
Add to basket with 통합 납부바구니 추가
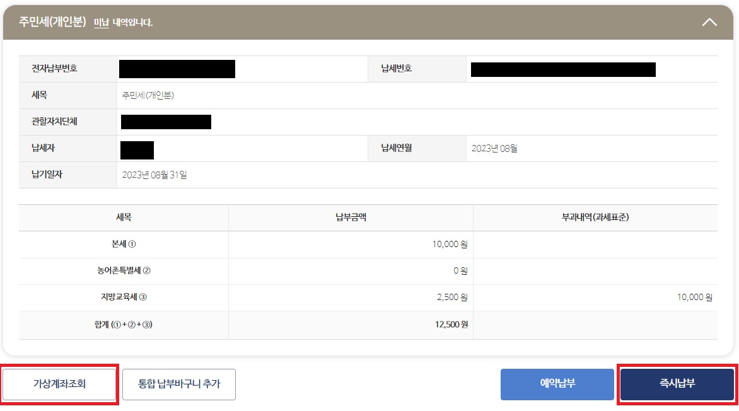coord(179,384)
